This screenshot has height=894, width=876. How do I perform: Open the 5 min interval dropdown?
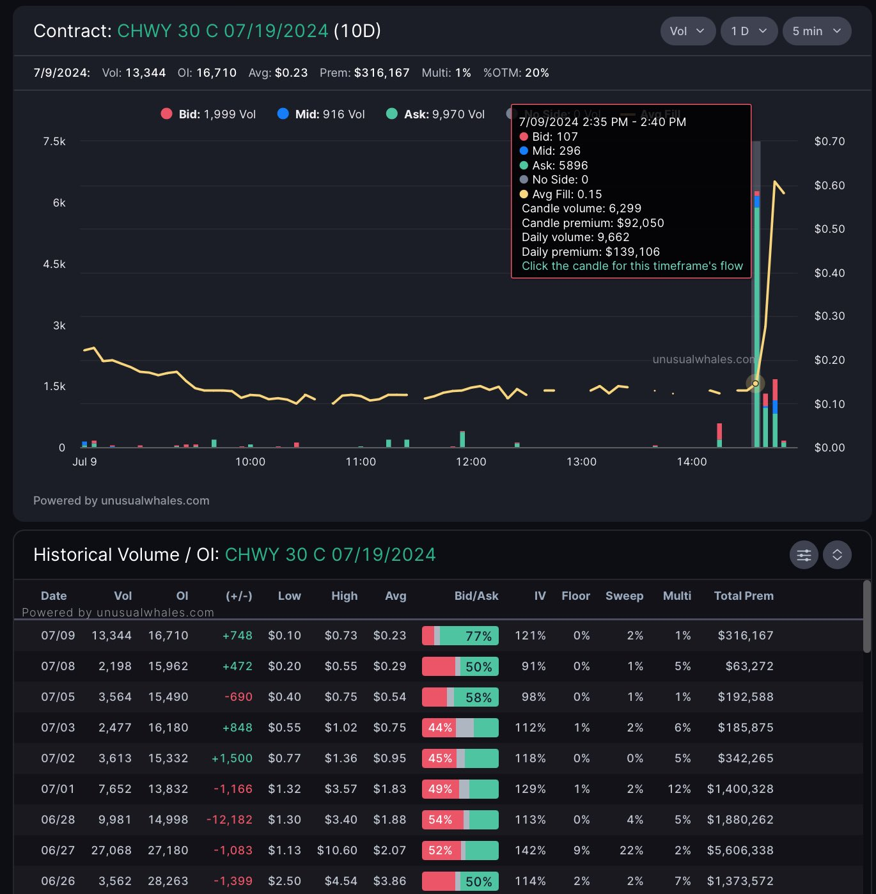[817, 31]
